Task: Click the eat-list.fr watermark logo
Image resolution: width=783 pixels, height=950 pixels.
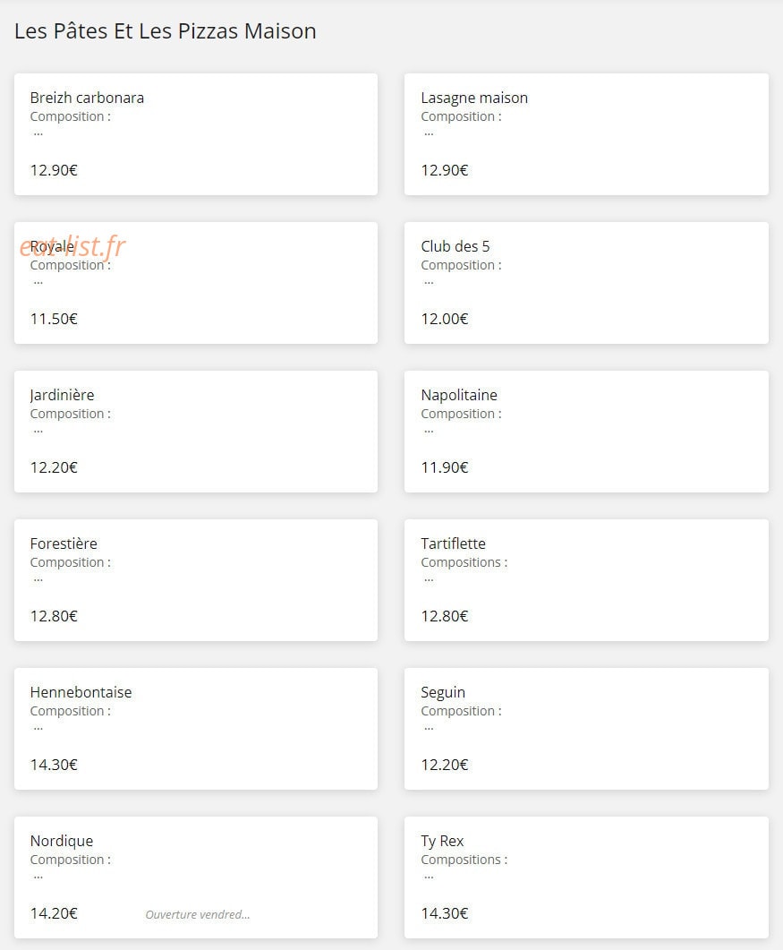Action: (72, 246)
